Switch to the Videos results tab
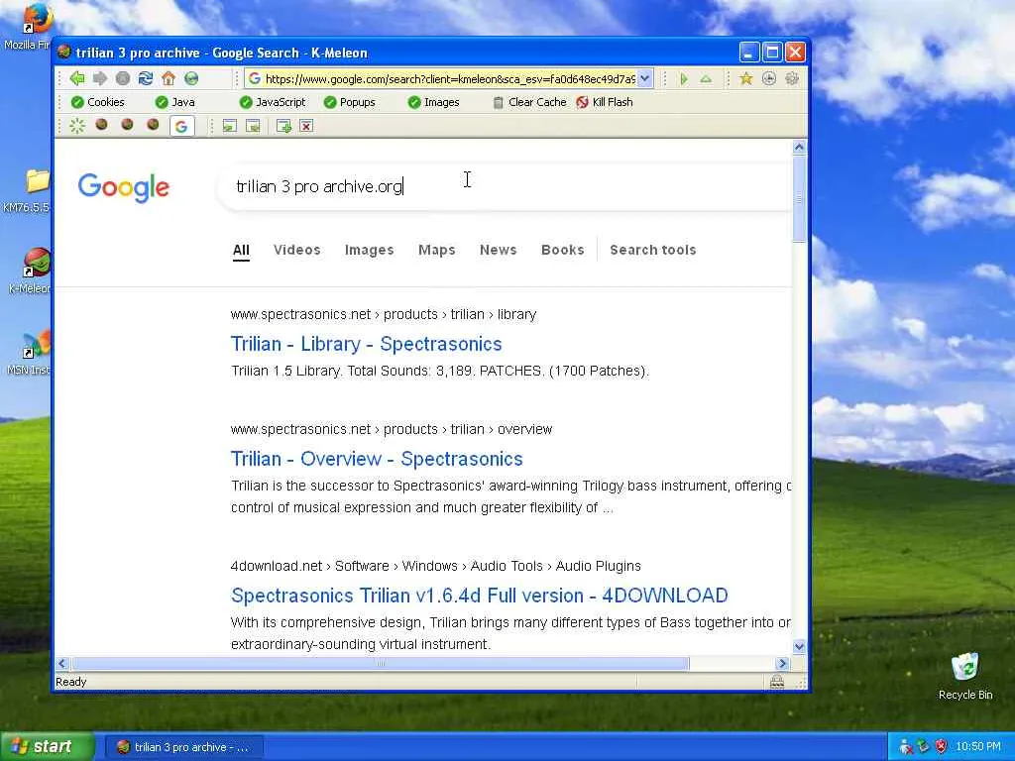Image resolution: width=1015 pixels, height=761 pixels. (x=297, y=250)
